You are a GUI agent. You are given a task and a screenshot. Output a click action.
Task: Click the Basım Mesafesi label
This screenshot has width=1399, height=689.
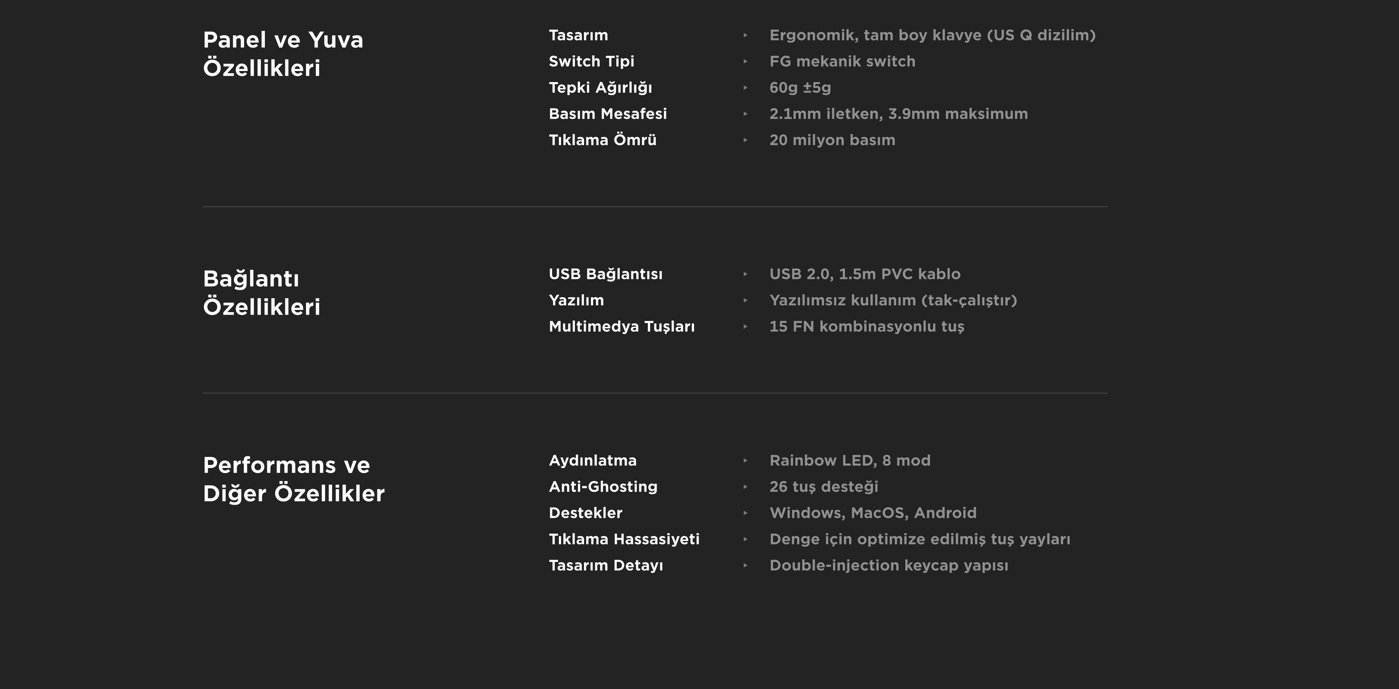(608, 114)
